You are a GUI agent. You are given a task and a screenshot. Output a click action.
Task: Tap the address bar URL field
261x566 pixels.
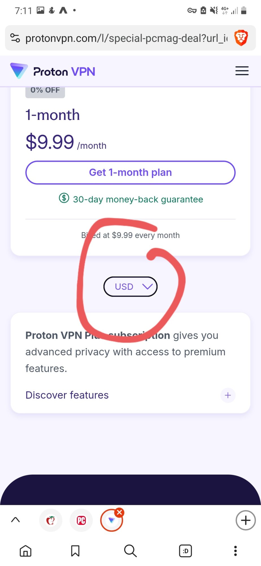(x=126, y=38)
